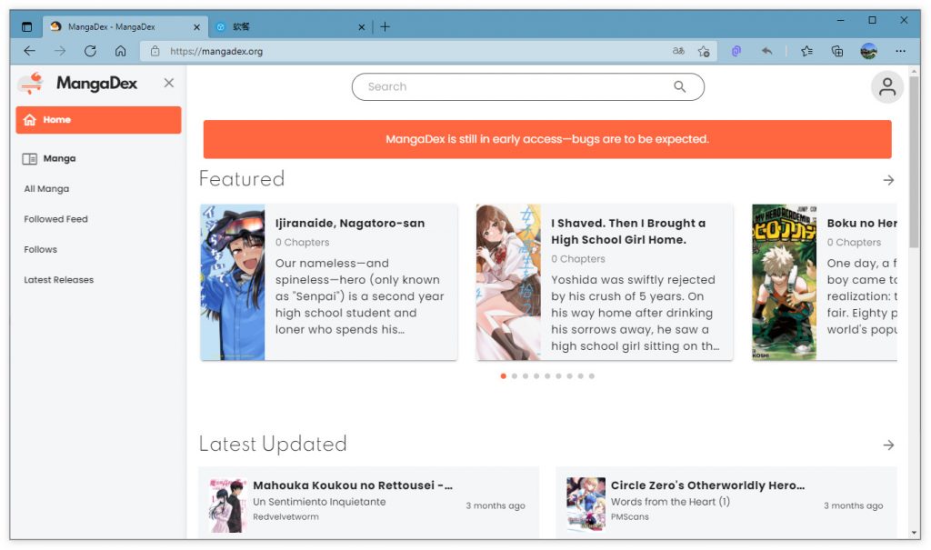Open the browser settings ellipsis menu

tap(900, 52)
